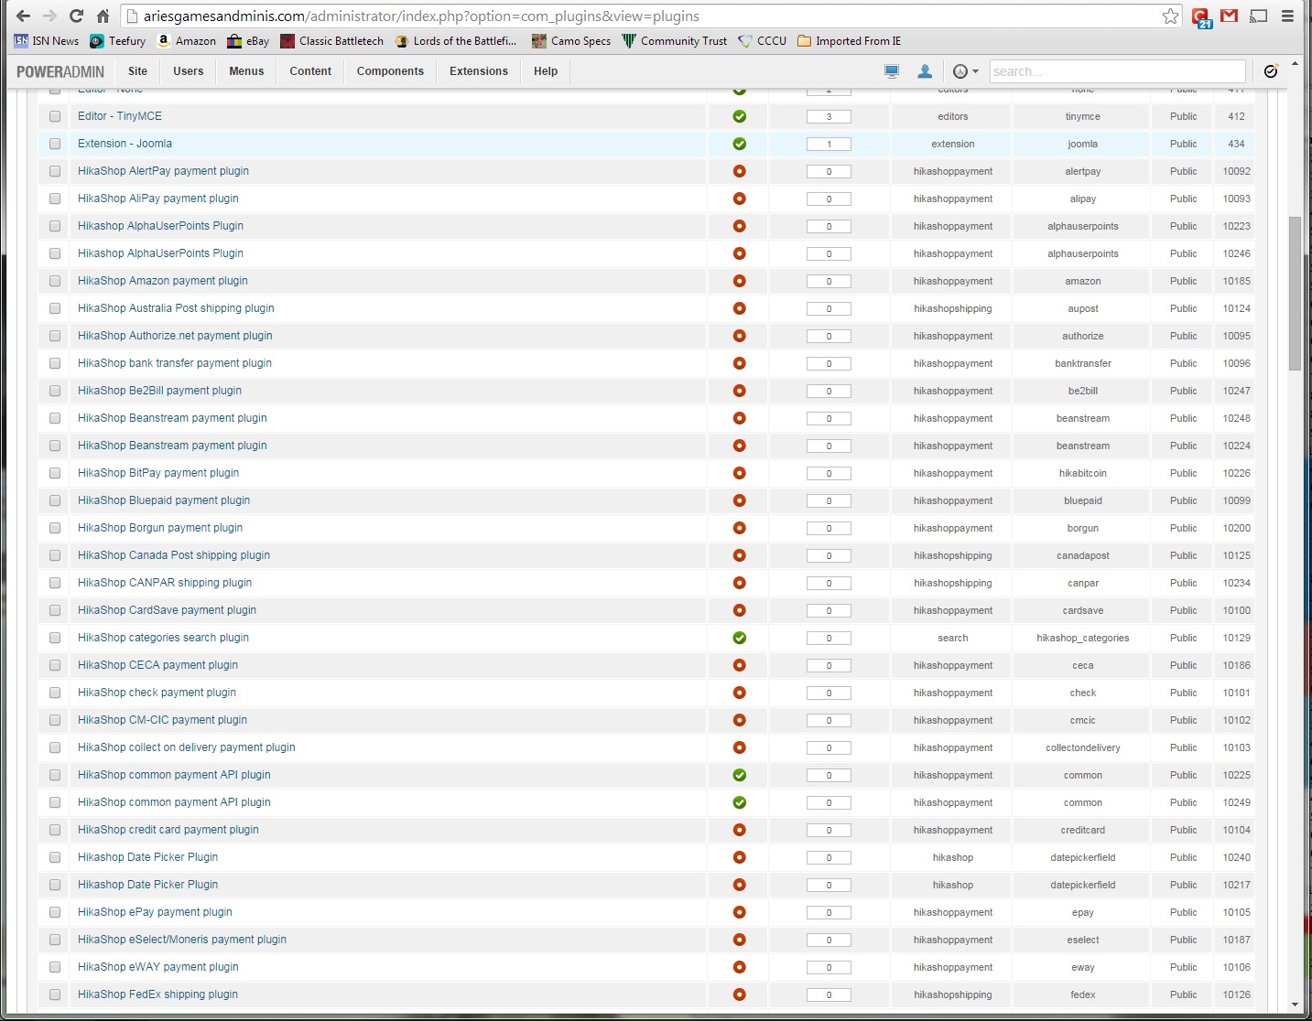Open the browser home page icon
Viewport: 1312px width, 1021px height.
(x=103, y=16)
